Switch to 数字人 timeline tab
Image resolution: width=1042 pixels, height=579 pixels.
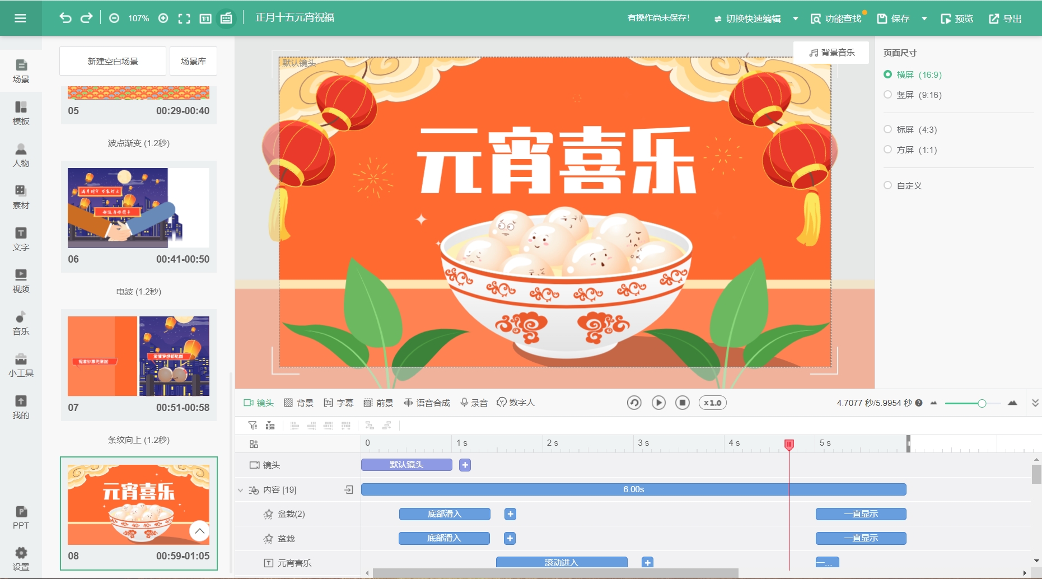(516, 403)
